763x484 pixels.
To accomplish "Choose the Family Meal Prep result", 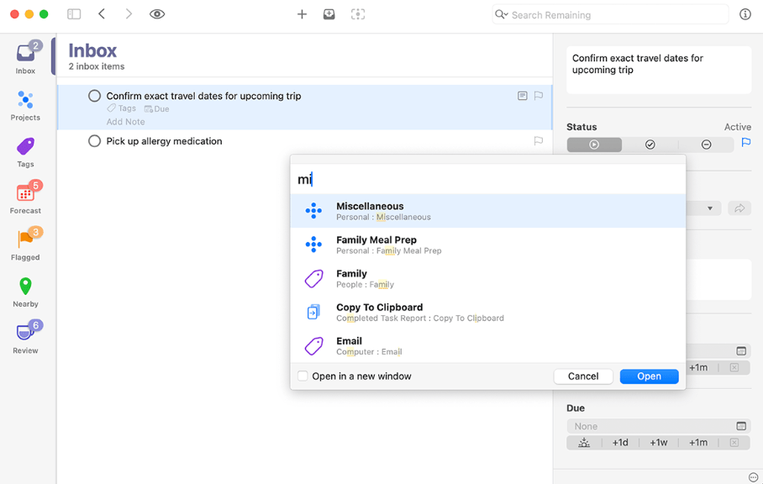I will 487,245.
